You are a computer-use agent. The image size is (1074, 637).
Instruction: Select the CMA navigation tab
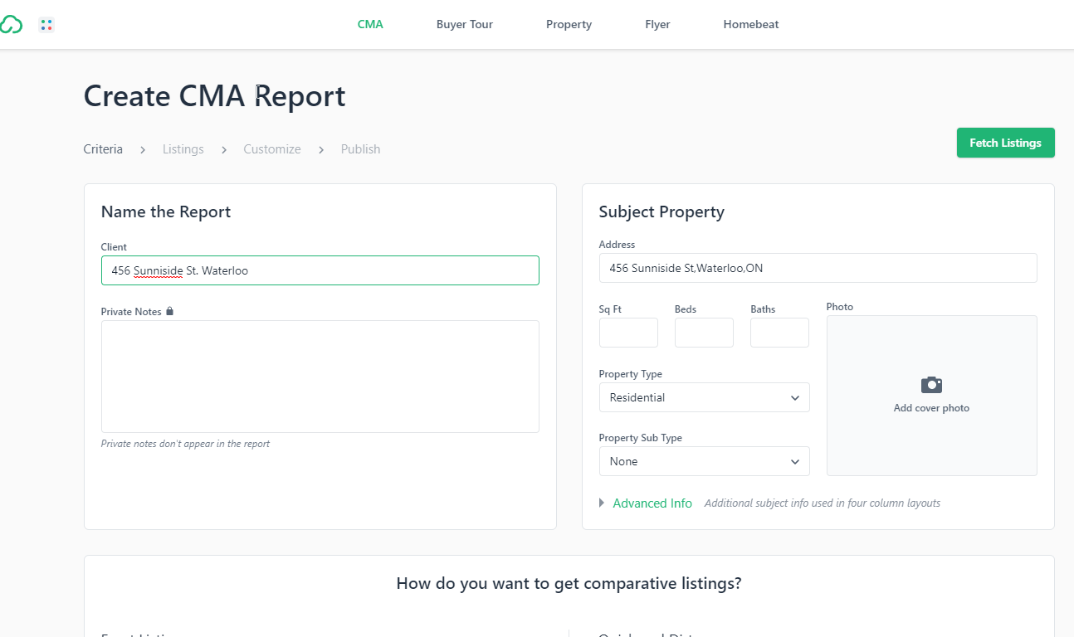[x=370, y=24]
